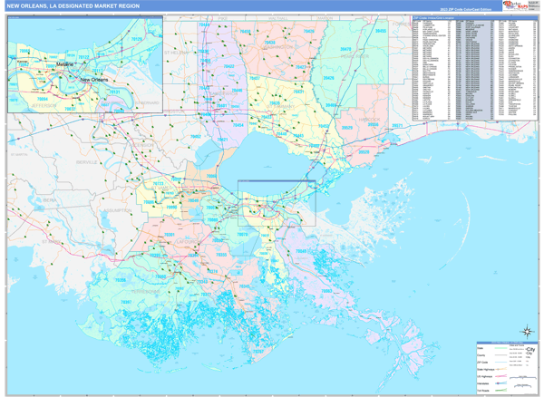Screen dimensions: 544x397
Task: Click ZIP code 39556 on the map
Action: [x=373, y=125]
